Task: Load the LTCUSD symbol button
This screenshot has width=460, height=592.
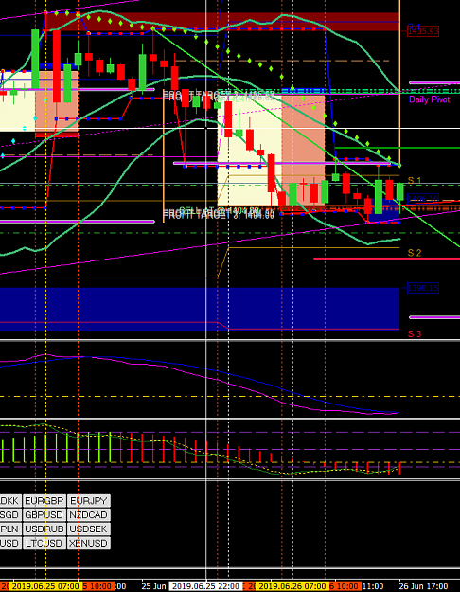Action: [x=44, y=543]
